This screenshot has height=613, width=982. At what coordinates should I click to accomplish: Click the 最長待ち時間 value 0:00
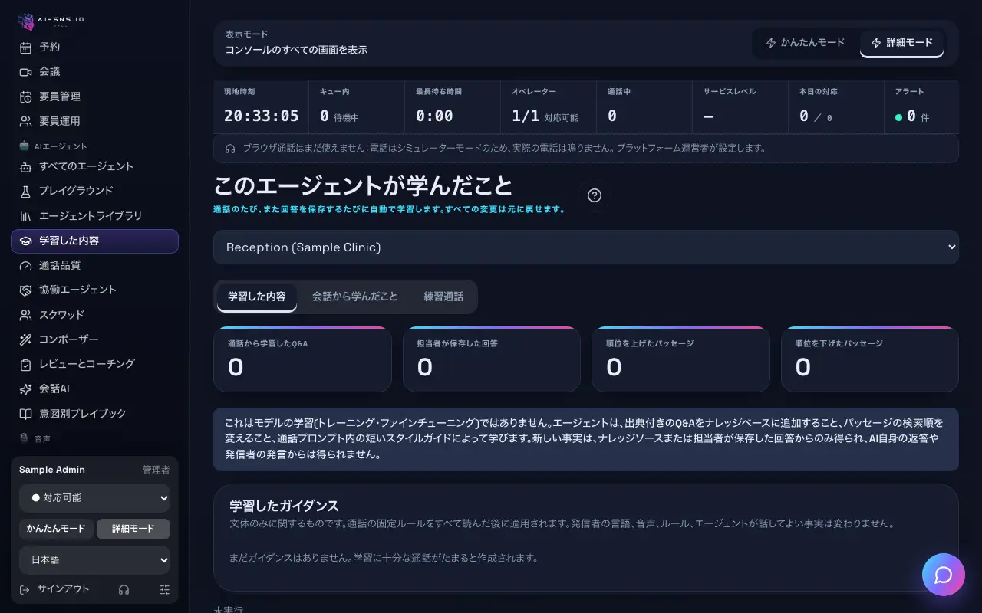(x=434, y=116)
